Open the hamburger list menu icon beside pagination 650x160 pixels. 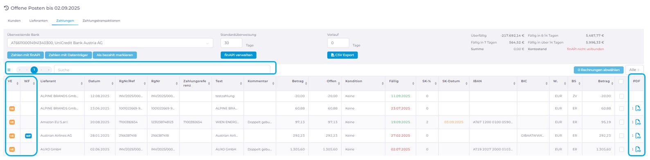click(9, 70)
